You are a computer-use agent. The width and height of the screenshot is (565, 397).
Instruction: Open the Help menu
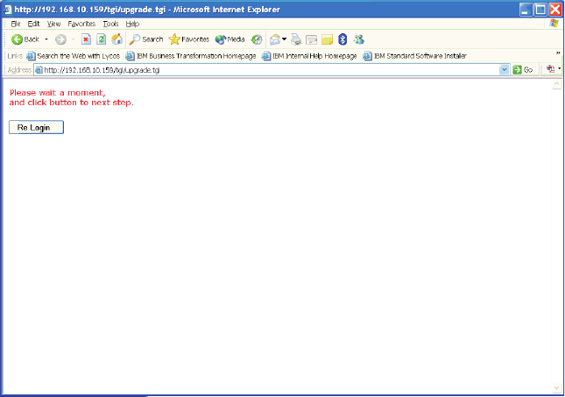coord(132,24)
